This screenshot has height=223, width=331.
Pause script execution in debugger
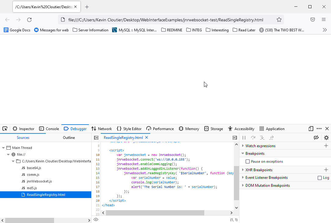point(244,138)
